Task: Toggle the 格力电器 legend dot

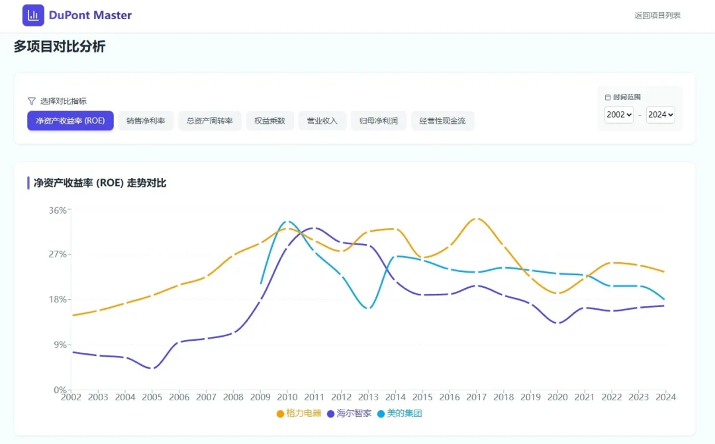Action: 281,414
